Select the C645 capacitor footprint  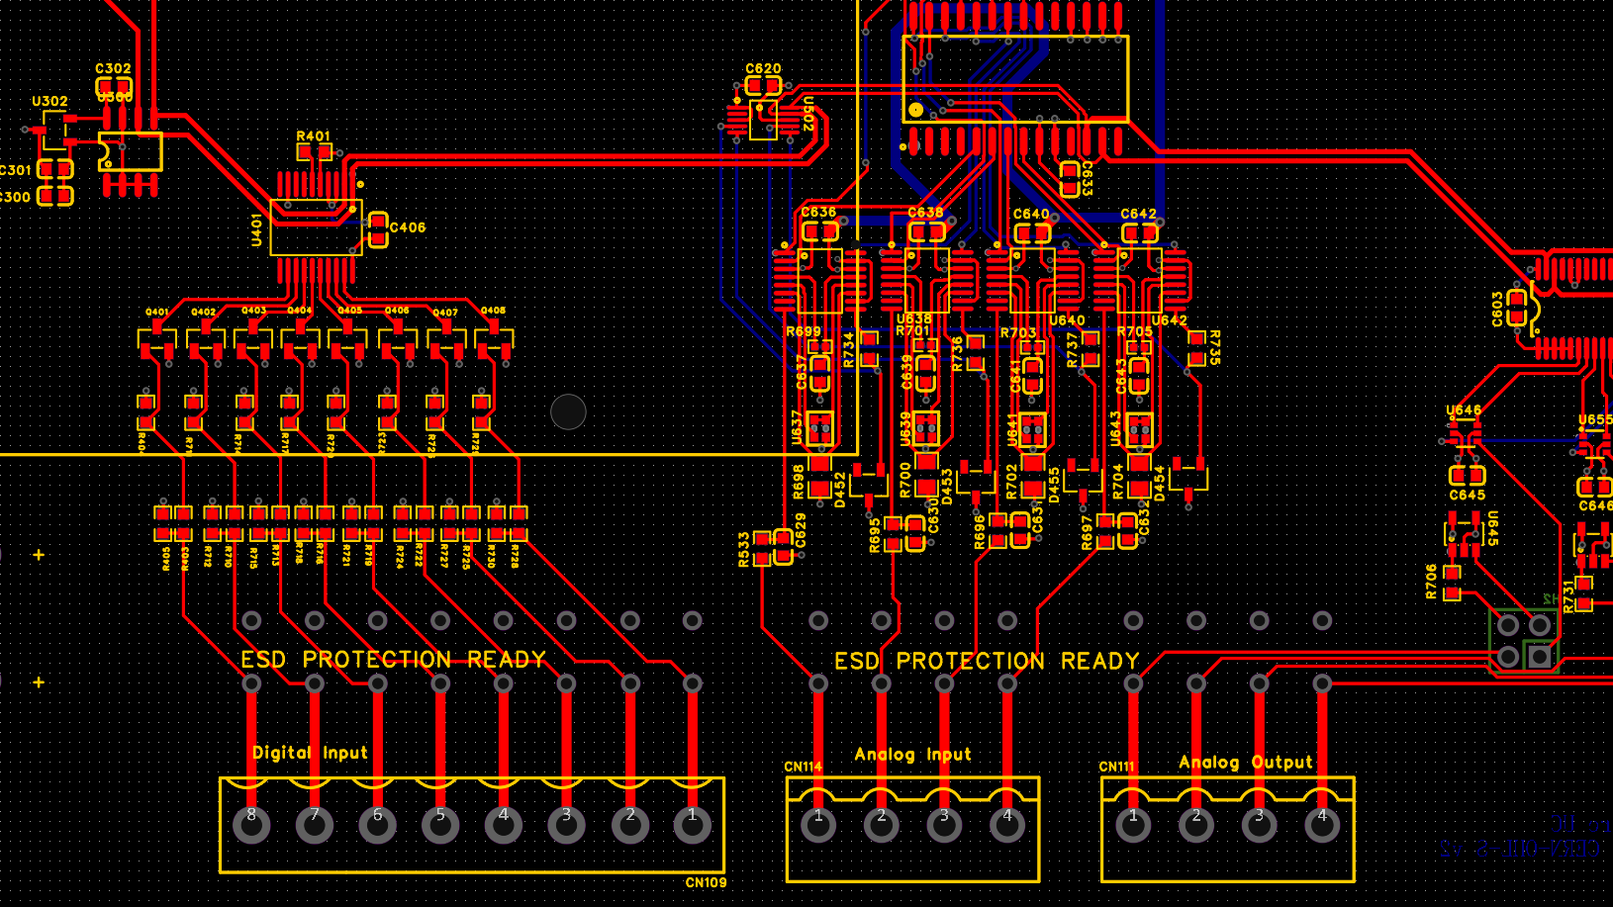(x=1467, y=476)
